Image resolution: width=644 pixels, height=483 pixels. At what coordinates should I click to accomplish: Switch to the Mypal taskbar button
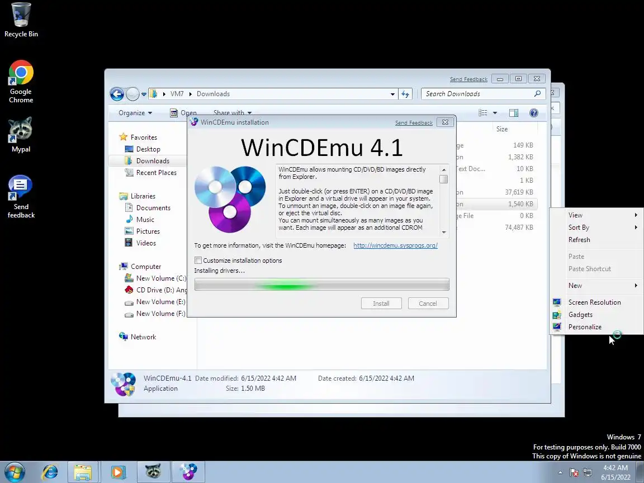(153, 472)
